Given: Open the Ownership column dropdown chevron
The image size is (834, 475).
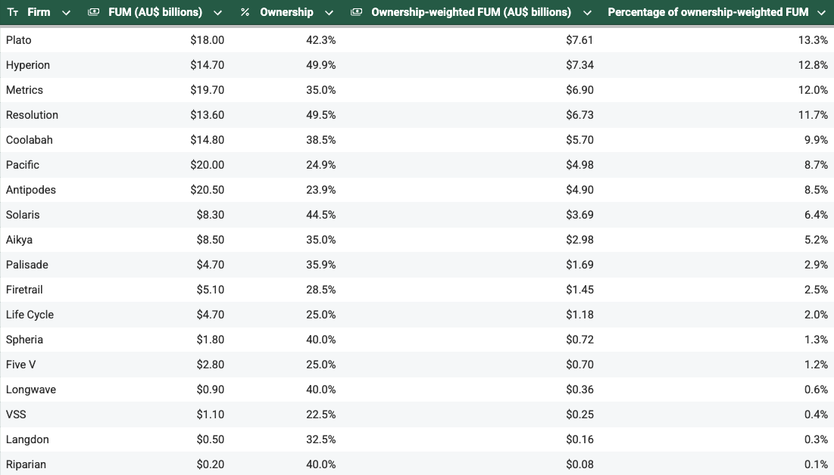Looking at the screenshot, I should [329, 13].
